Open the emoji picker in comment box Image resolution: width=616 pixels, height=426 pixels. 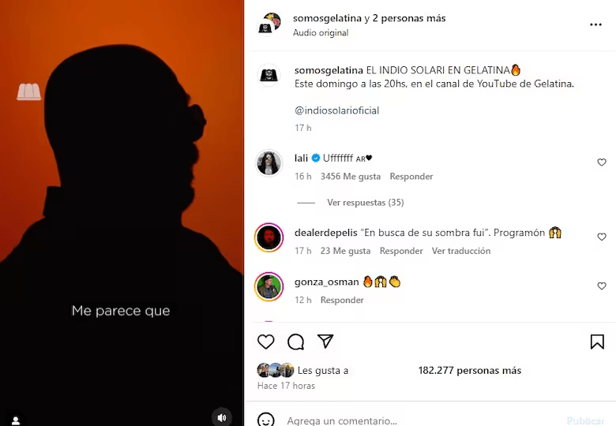(x=265, y=420)
